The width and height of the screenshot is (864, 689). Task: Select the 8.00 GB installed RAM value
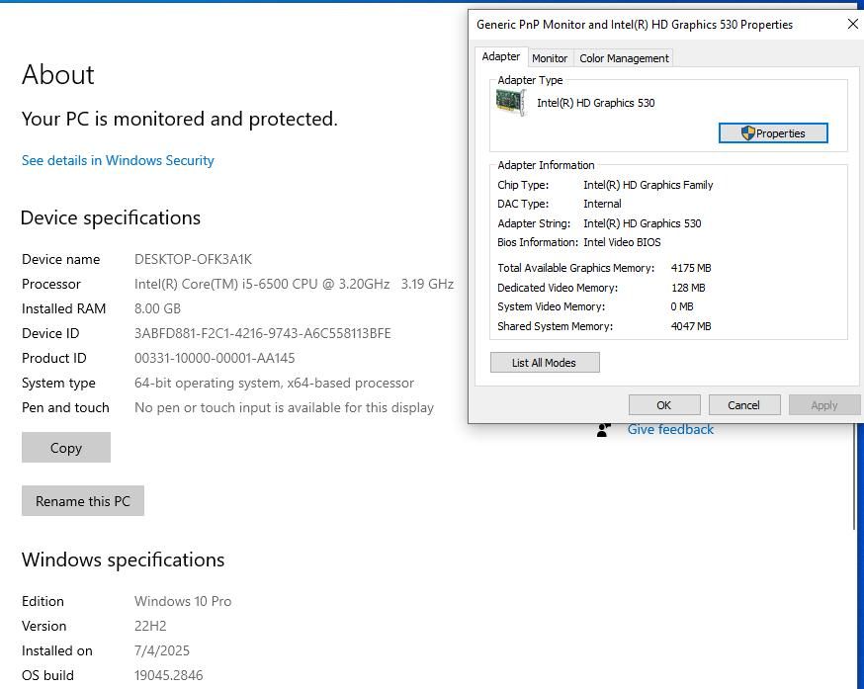pos(157,308)
